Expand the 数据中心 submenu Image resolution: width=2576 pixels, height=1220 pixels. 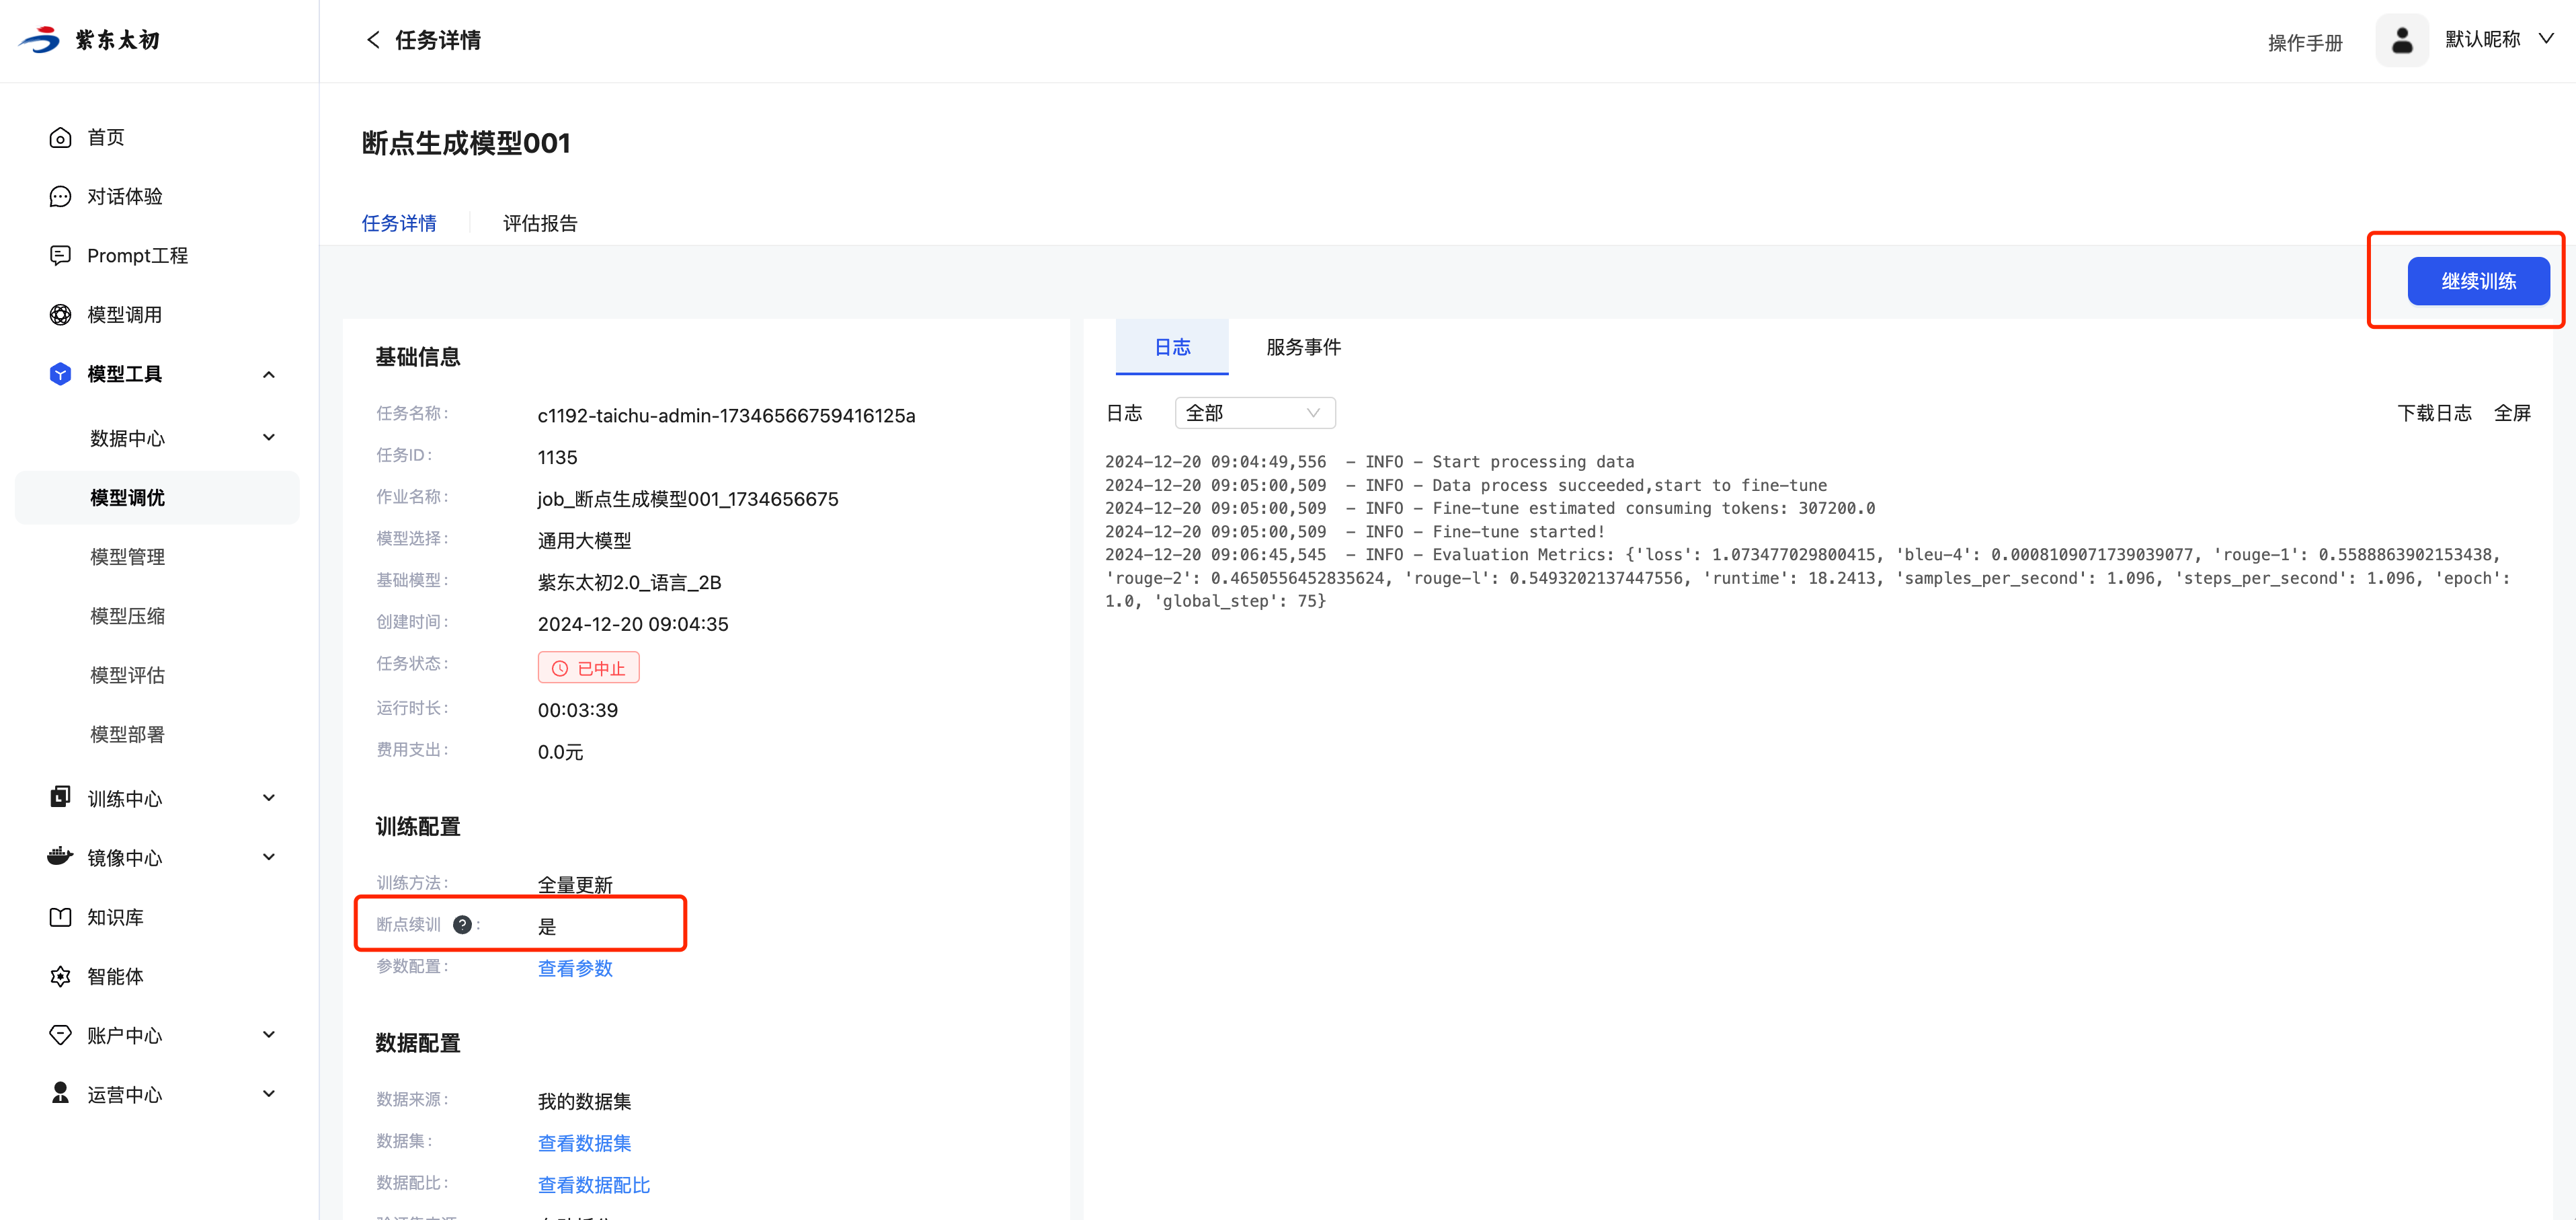(268, 437)
